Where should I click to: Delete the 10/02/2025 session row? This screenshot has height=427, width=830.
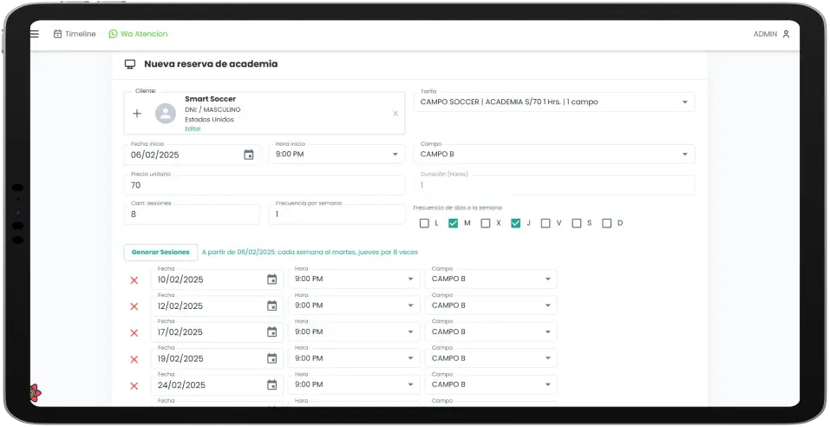tap(134, 280)
